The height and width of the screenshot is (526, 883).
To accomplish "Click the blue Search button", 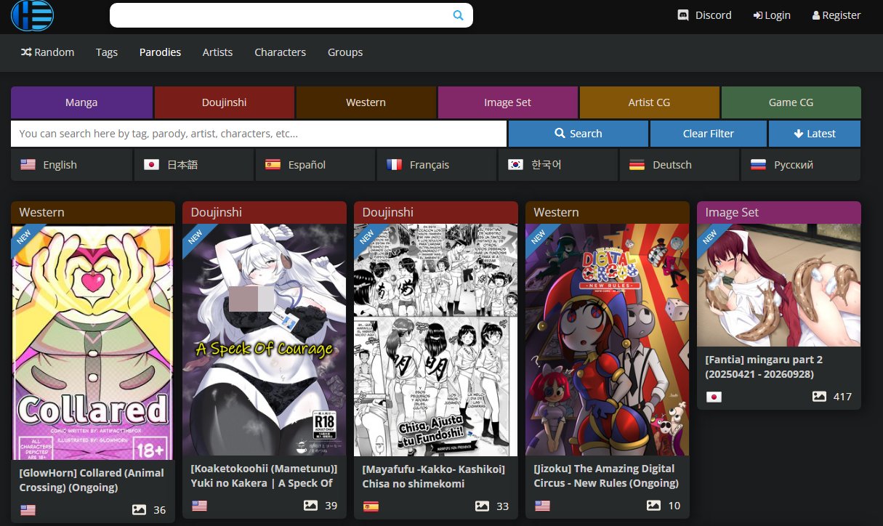I will coord(578,134).
